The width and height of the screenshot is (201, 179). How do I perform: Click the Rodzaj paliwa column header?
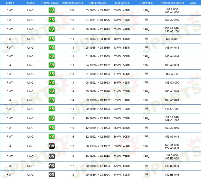[50, 3]
